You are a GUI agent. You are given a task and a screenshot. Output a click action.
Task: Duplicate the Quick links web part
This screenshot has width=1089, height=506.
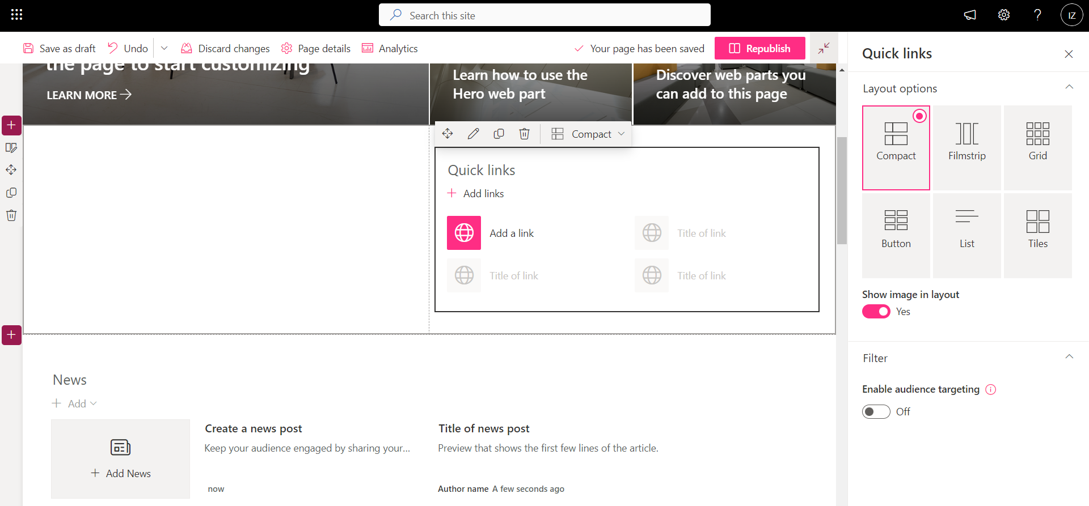tap(499, 134)
